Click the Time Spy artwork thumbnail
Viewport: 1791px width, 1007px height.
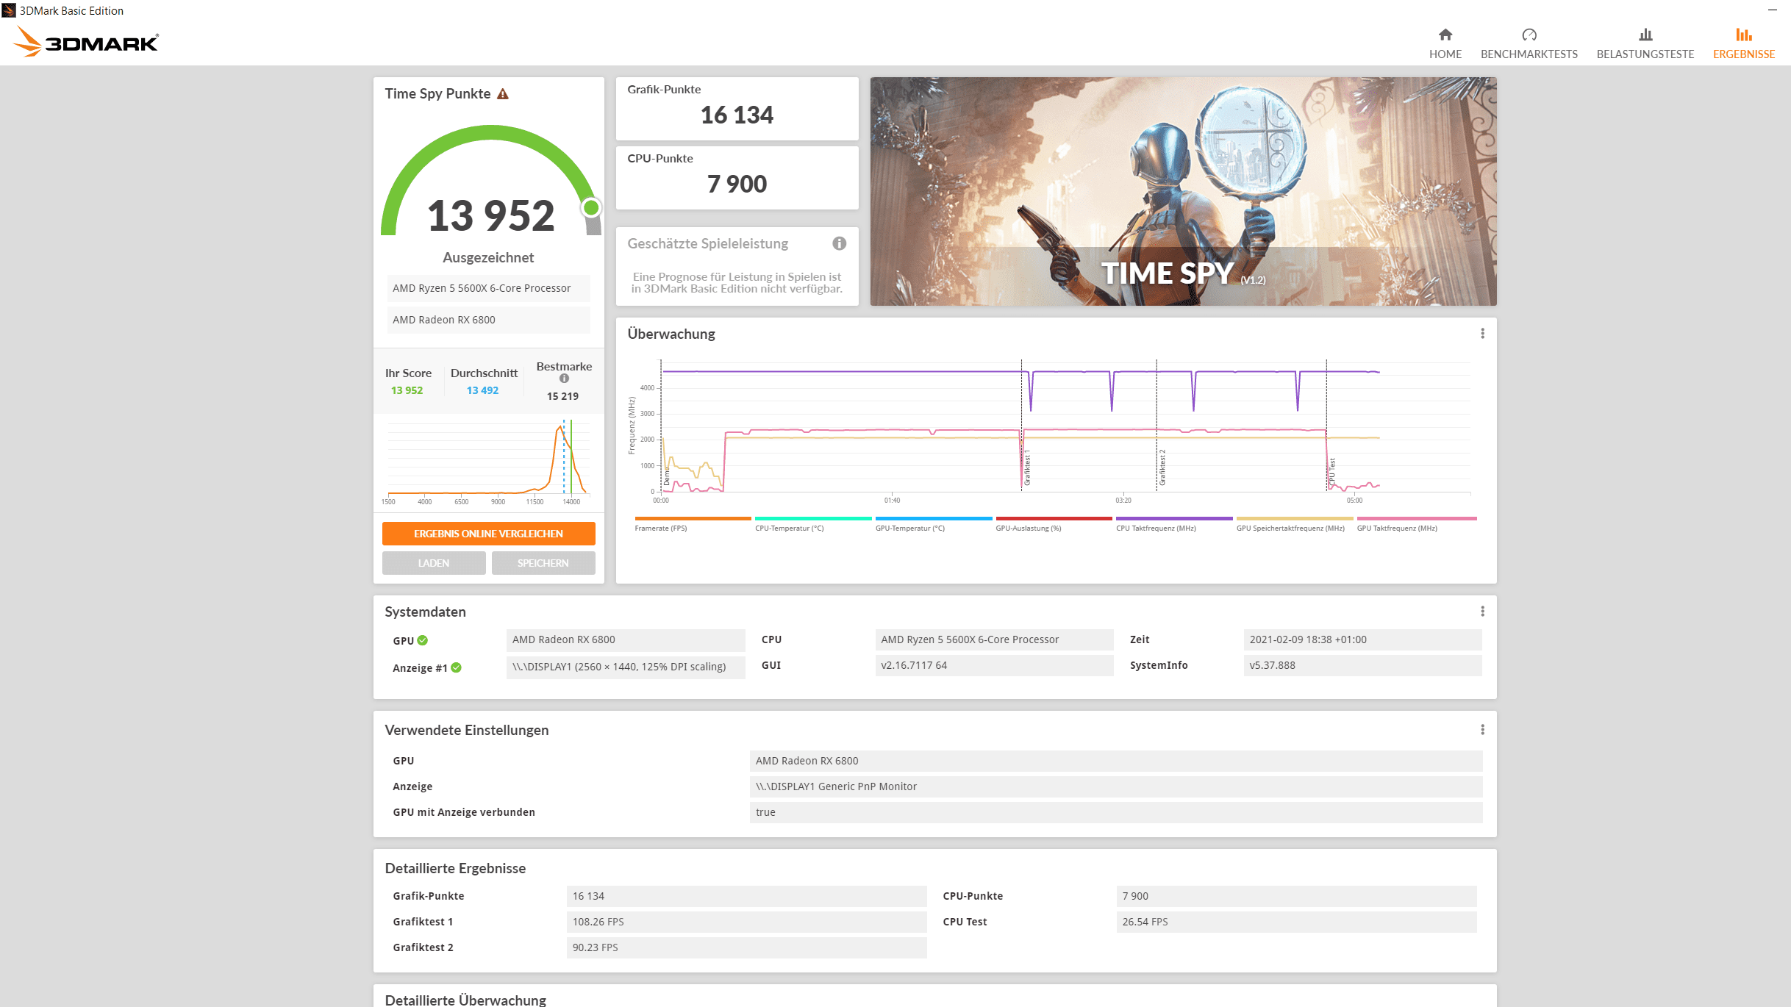click(1182, 191)
